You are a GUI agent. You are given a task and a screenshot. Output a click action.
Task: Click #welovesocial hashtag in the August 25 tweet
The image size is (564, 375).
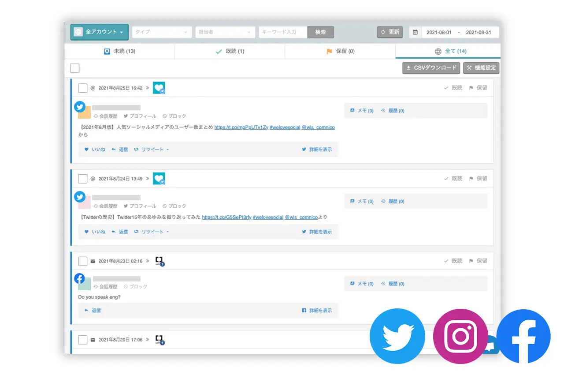285,127
